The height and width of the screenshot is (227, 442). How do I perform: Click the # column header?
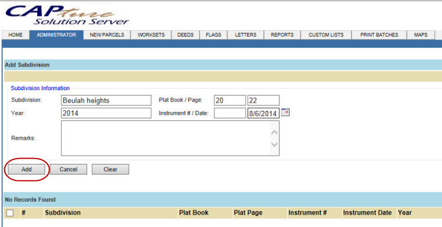pos(24,213)
